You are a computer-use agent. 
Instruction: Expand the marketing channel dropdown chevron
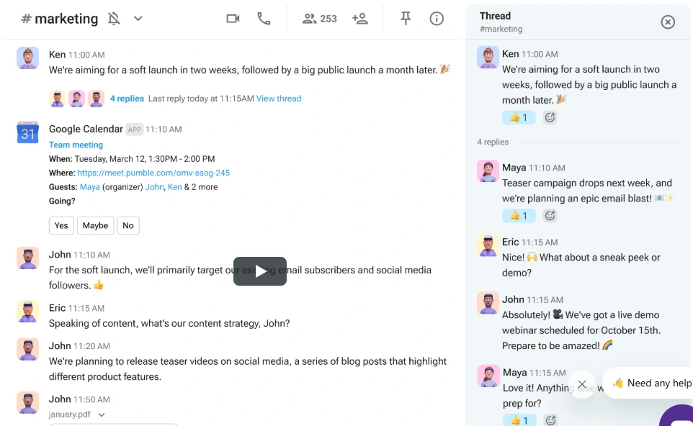[x=138, y=19]
